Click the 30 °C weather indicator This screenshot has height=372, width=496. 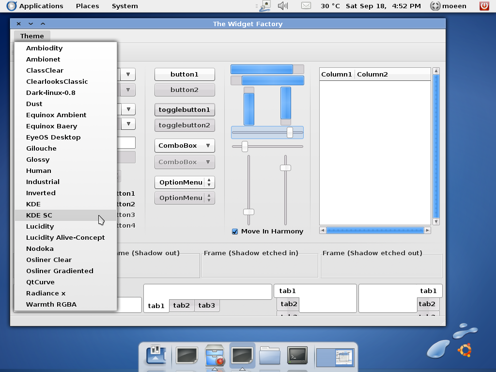(330, 6)
